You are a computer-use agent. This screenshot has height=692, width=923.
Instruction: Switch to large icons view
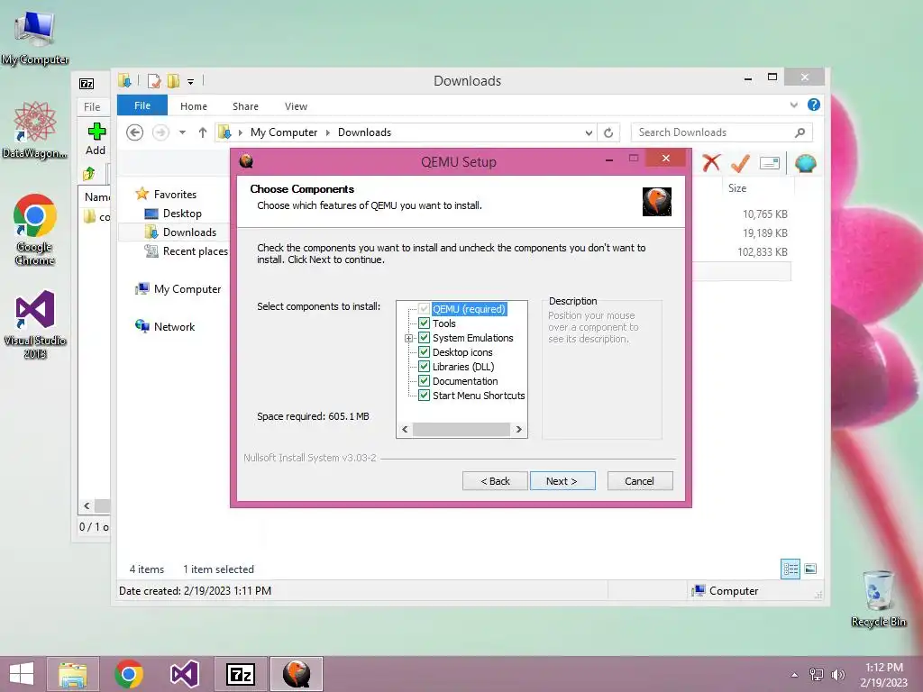(x=810, y=569)
